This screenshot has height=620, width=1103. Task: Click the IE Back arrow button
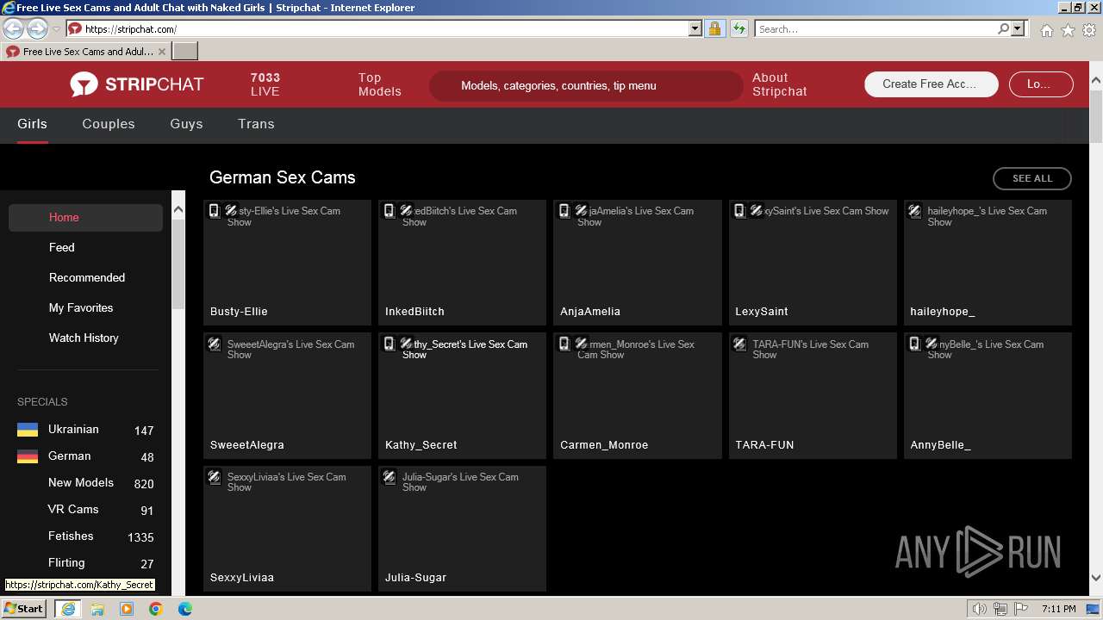[13, 28]
